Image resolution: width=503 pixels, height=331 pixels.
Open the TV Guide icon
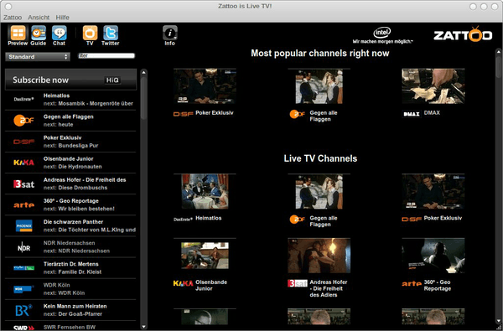39,33
